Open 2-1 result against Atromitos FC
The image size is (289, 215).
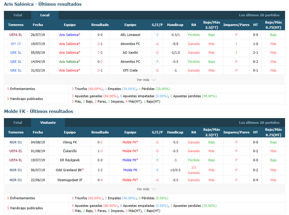point(100,44)
